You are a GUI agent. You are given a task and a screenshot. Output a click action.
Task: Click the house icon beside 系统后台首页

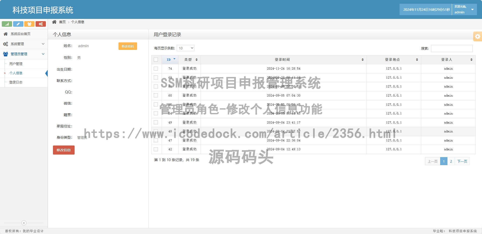pos(6,34)
